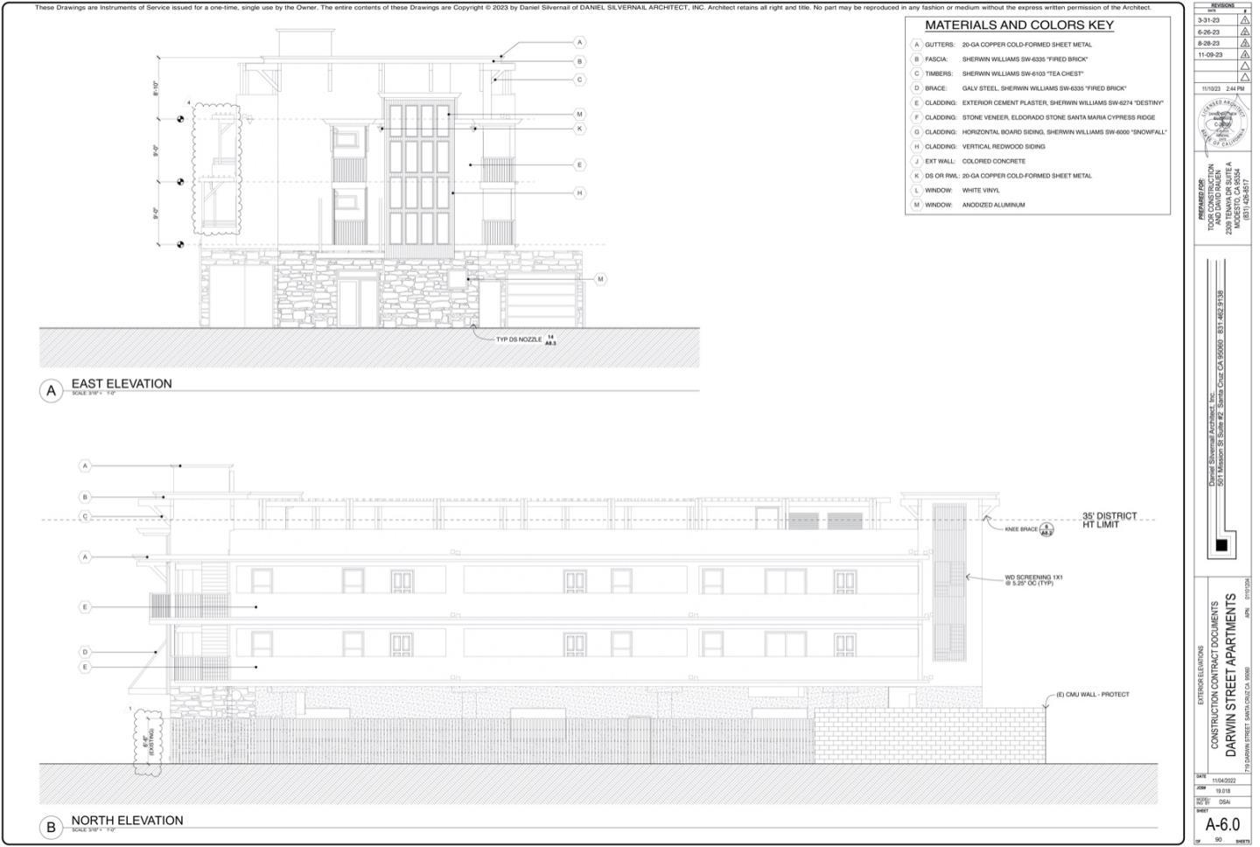
Task: Click the 'DSAi' drawn-by initials
Action: point(1223,801)
